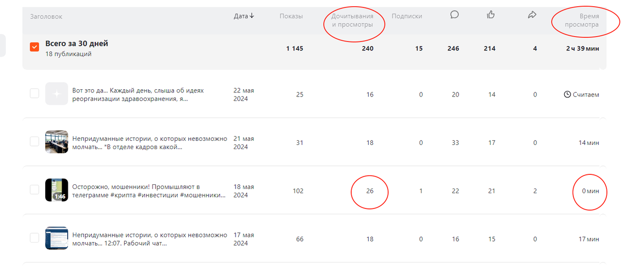Screen dimensions: 631x272
Task: Click total read-throughs value 240
Action: click(368, 48)
